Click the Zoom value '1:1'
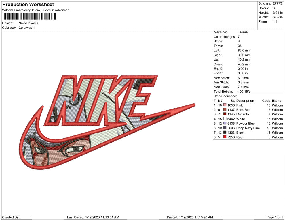The width and height of the screenshot is (285, 220). click(x=275, y=22)
